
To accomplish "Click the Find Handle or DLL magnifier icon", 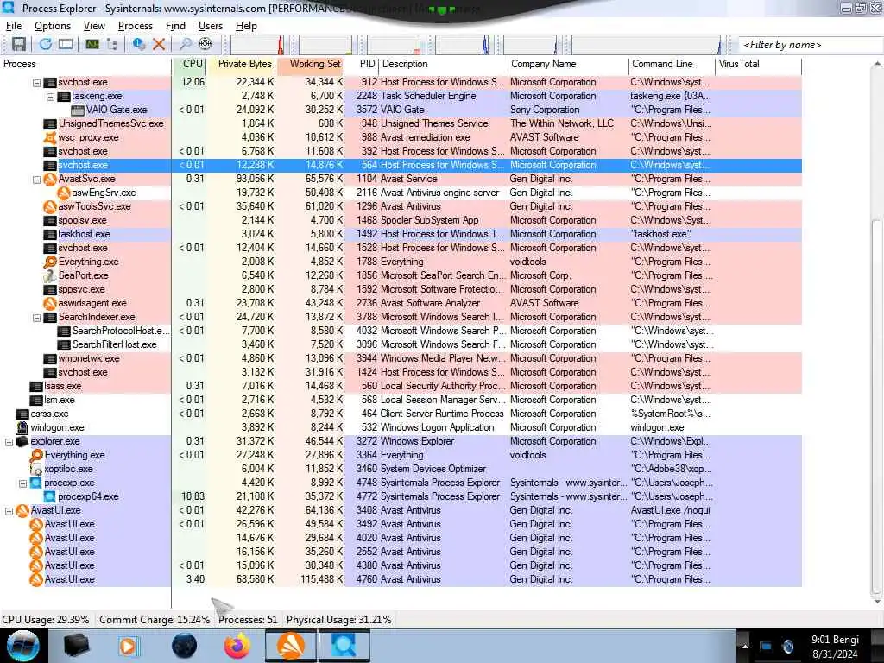I will point(185,45).
